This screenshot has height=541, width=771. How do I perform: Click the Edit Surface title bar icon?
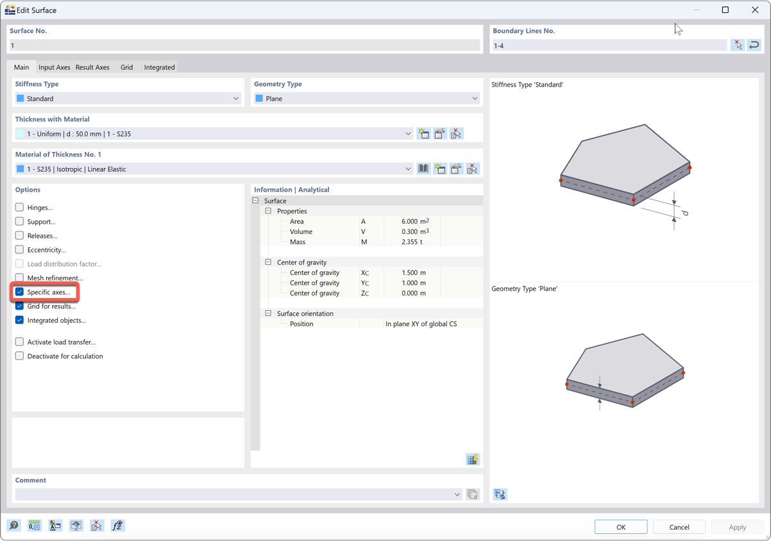click(x=10, y=10)
